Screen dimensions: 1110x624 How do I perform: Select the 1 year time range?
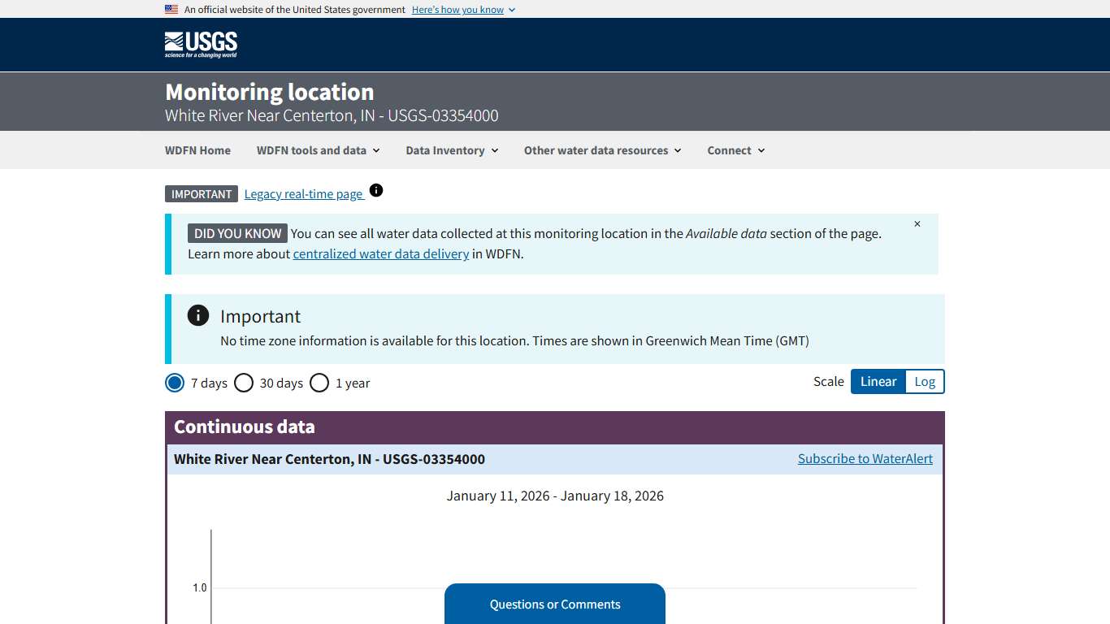click(319, 383)
